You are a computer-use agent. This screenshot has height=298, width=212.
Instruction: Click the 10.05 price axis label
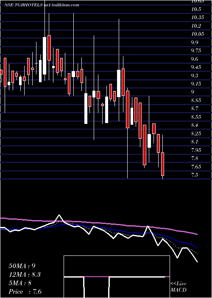click(x=198, y=34)
